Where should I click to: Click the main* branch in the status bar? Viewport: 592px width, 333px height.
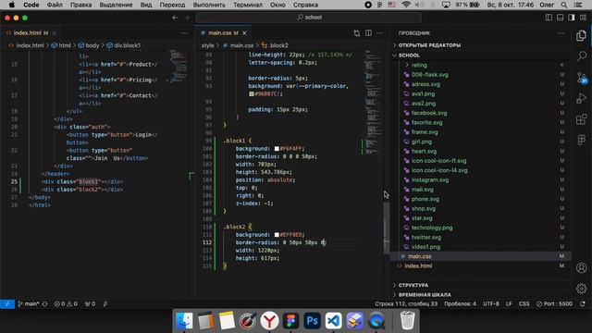coord(29,304)
